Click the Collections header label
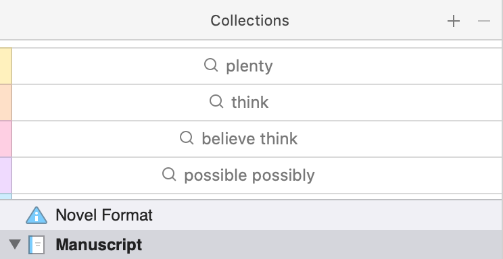This screenshot has height=259, width=503. click(x=249, y=21)
